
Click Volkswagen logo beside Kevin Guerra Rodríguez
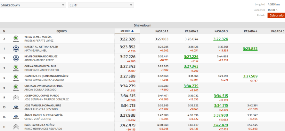click(x=16, y=58)
